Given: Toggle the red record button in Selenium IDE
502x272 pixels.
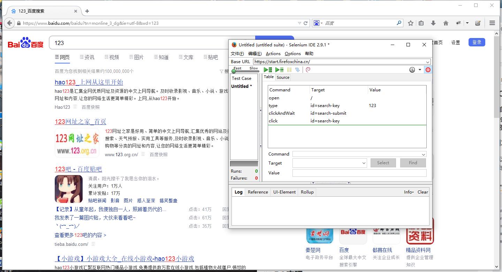Looking at the screenshot, I should point(428,70).
